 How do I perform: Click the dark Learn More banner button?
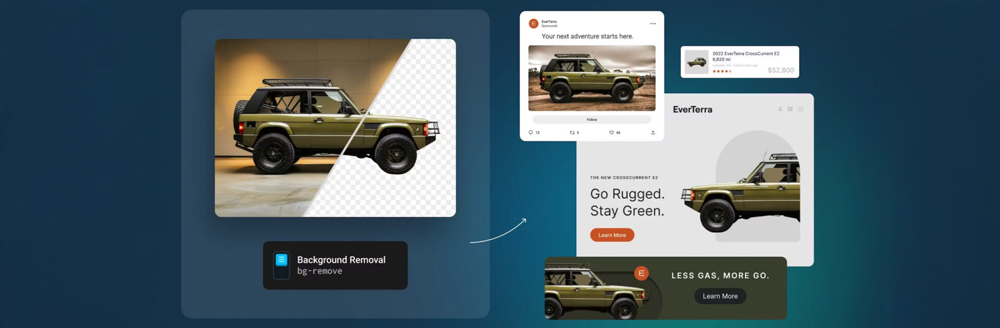tap(720, 296)
